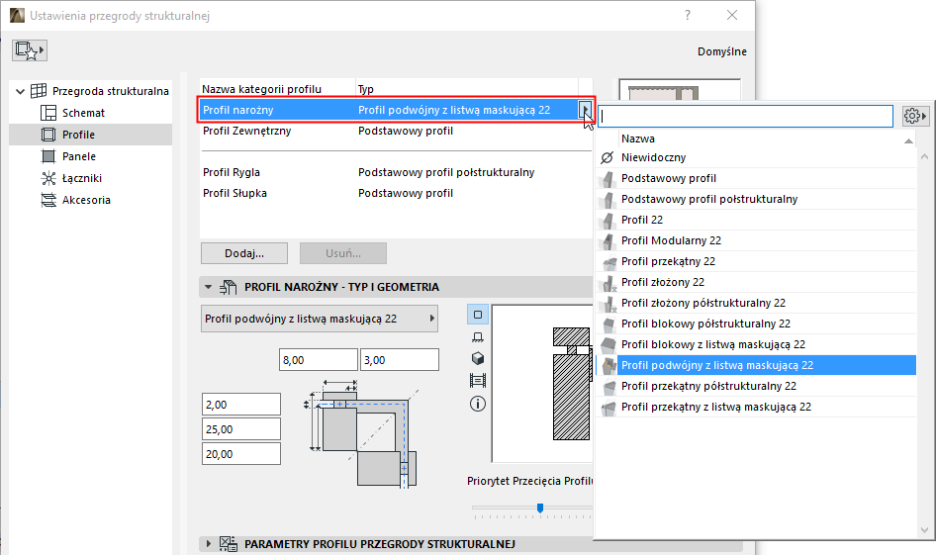Viewport: 936px width, 555px height.
Task: Open the Akcesoria page
Action: click(86, 200)
